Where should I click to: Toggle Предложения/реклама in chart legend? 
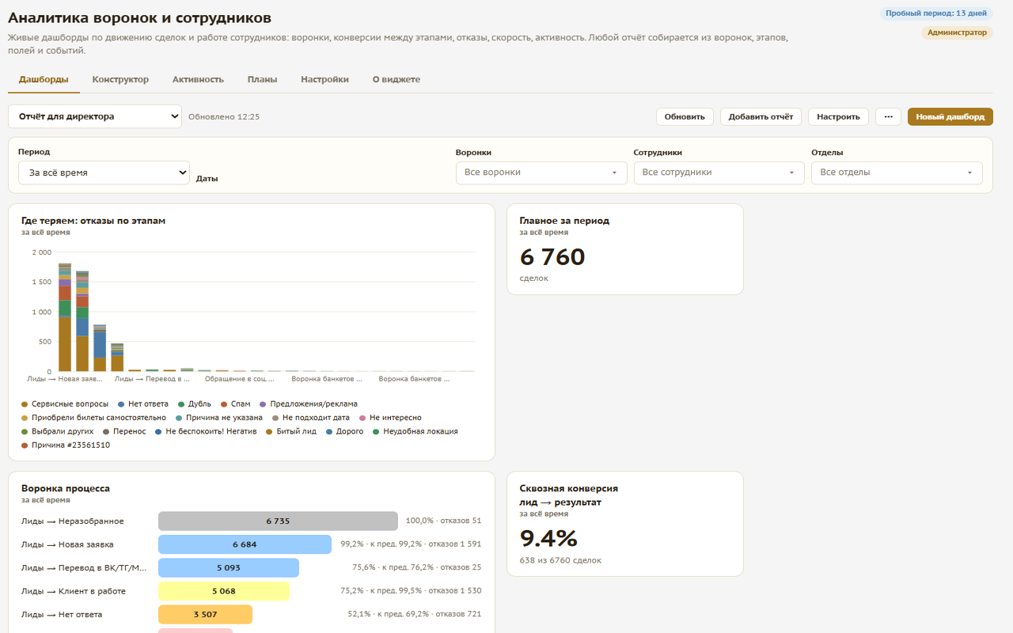pos(309,404)
